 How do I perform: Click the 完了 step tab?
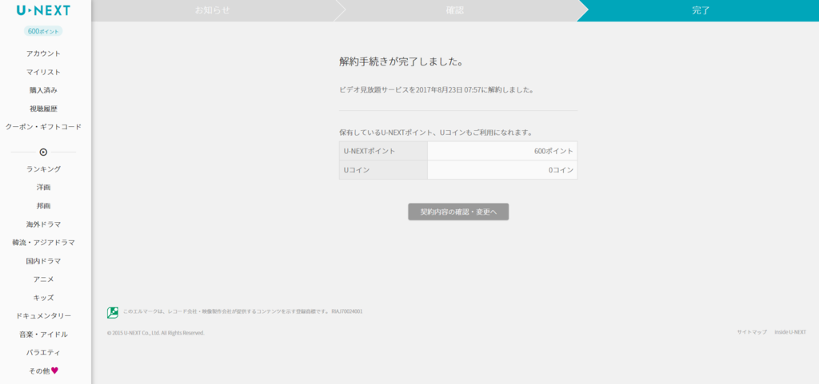(x=701, y=10)
